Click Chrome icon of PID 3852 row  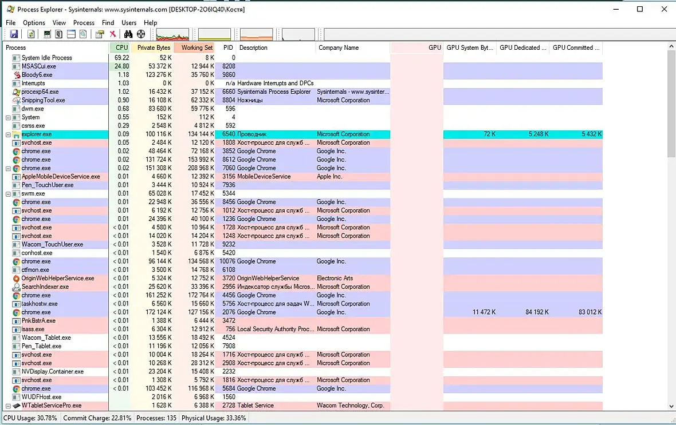17,151
